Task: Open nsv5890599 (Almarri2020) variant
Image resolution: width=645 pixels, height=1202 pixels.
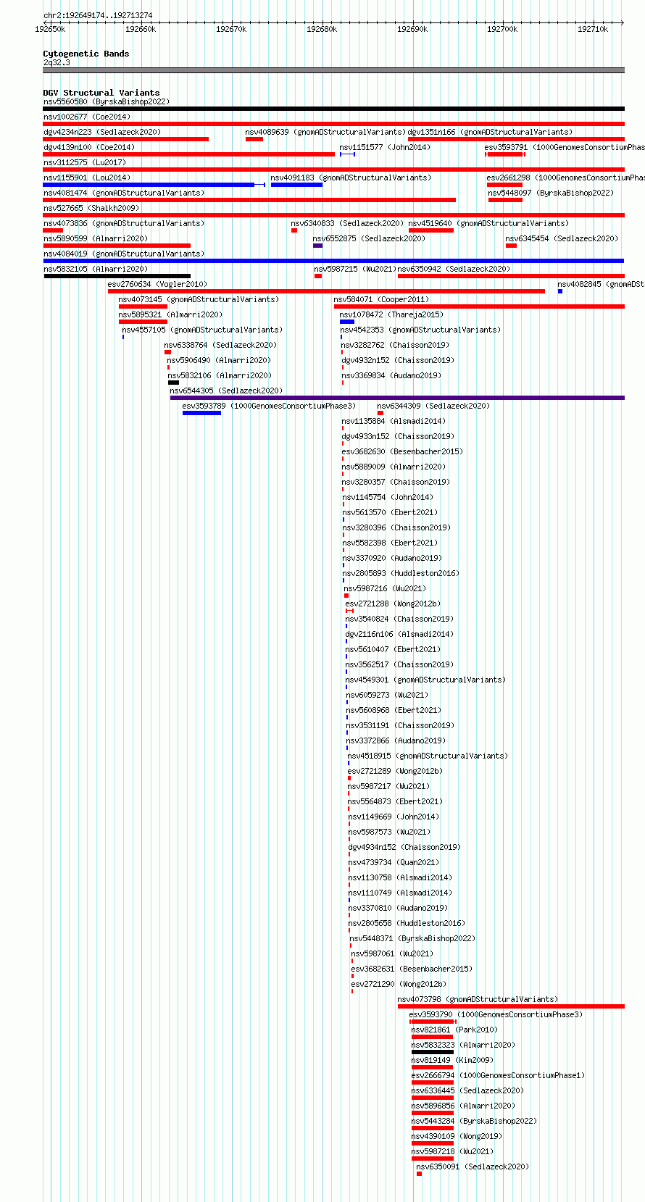Action: click(x=96, y=239)
